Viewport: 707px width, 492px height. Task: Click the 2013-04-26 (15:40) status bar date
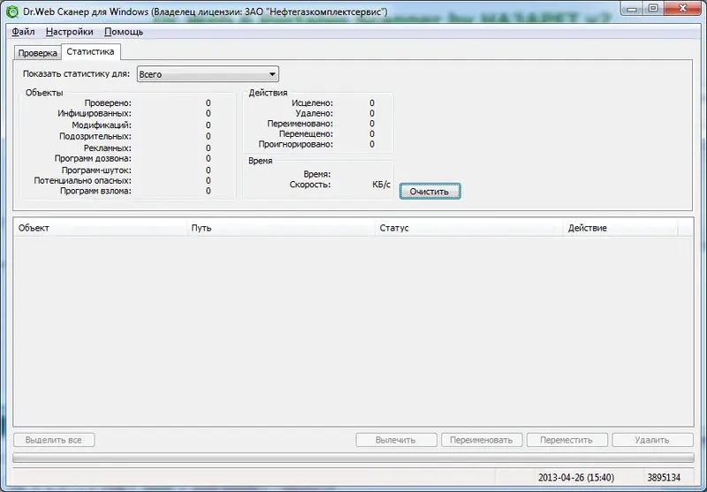tap(576, 478)
